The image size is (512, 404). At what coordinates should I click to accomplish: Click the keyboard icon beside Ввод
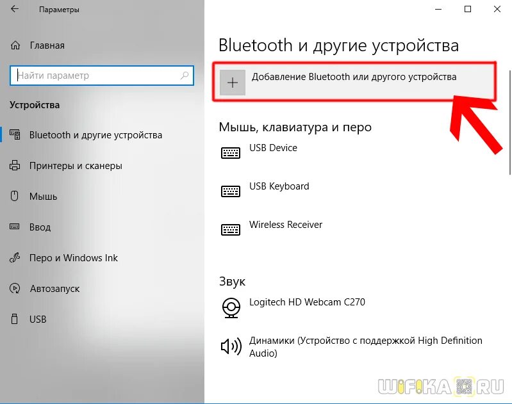pos(14,227)
